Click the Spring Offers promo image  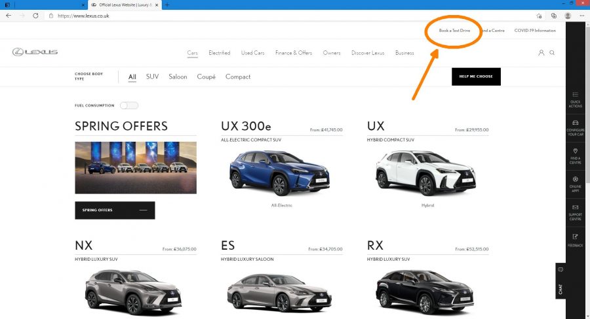pyautogui.click(x=136, y=167)
